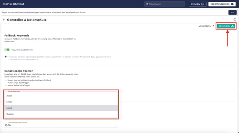Open the info icon at top right
This screenshot has width=239, height=133.
(235, 20)
